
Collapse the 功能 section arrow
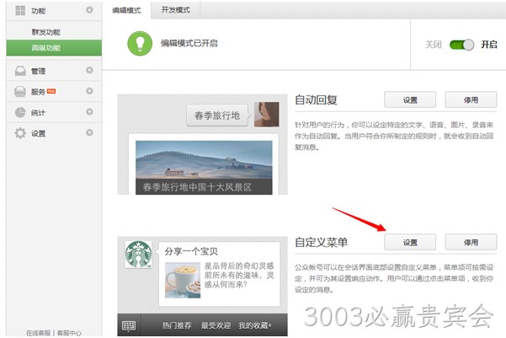pos(89,10)
